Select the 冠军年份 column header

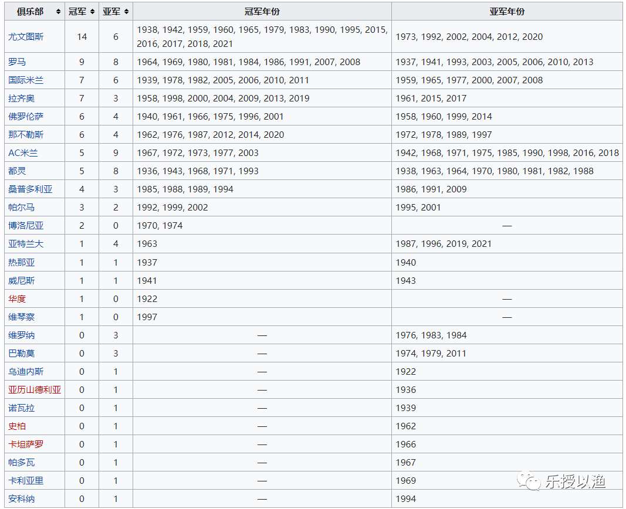[262, 12]
